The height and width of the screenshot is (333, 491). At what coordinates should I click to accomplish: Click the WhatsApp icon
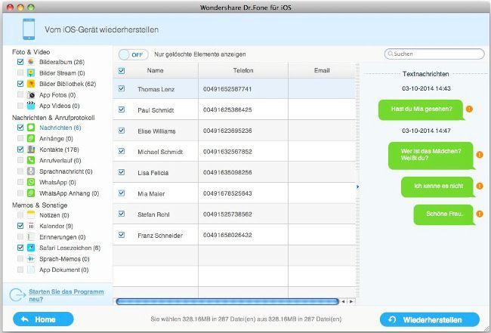tap(31, 182)
